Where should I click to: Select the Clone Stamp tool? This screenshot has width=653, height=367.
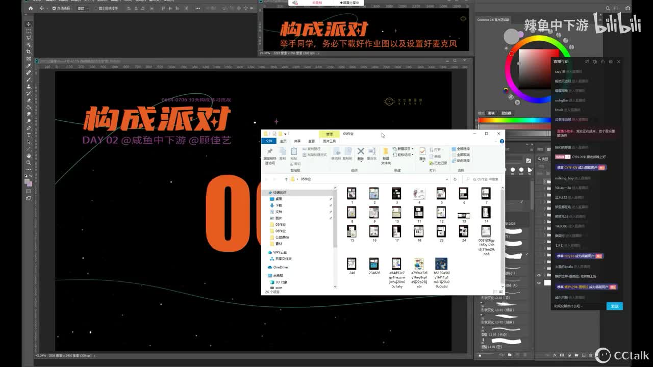pyautogui.click(x=29, y=87)
